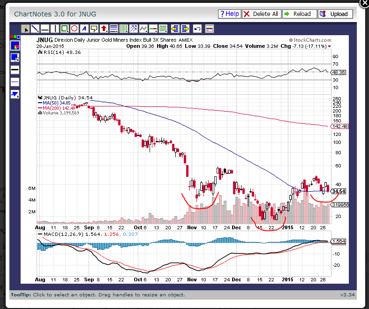Click Reload to refresh the chart
This screenshot has height=309, width=369.
[298, 14]
